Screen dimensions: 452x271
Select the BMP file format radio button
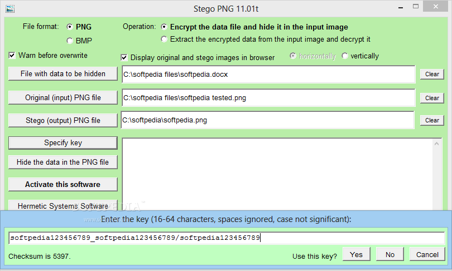coord(69,41)
